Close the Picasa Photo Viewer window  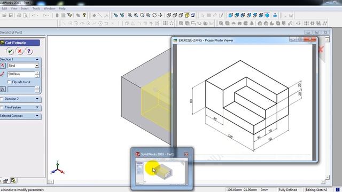tap(310, 39)
